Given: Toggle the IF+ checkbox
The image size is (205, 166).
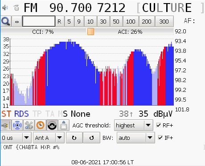Looking at the screenshot, I should (x=160, y=138).
